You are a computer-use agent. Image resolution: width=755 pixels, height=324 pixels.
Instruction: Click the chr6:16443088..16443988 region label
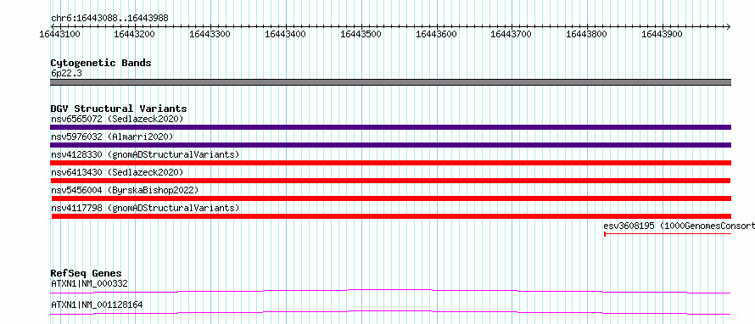(109, 19)
